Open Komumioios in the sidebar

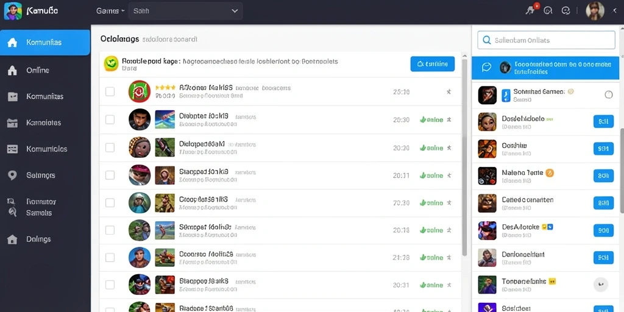pos(45,149)
